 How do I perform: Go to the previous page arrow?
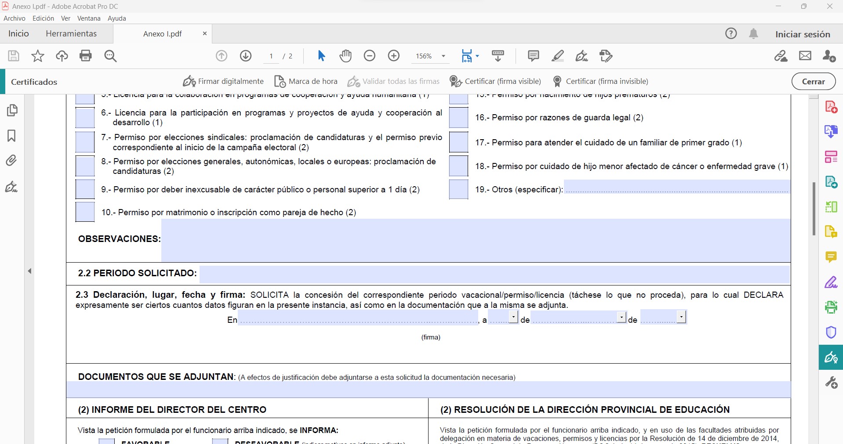[x=222, y=56]
